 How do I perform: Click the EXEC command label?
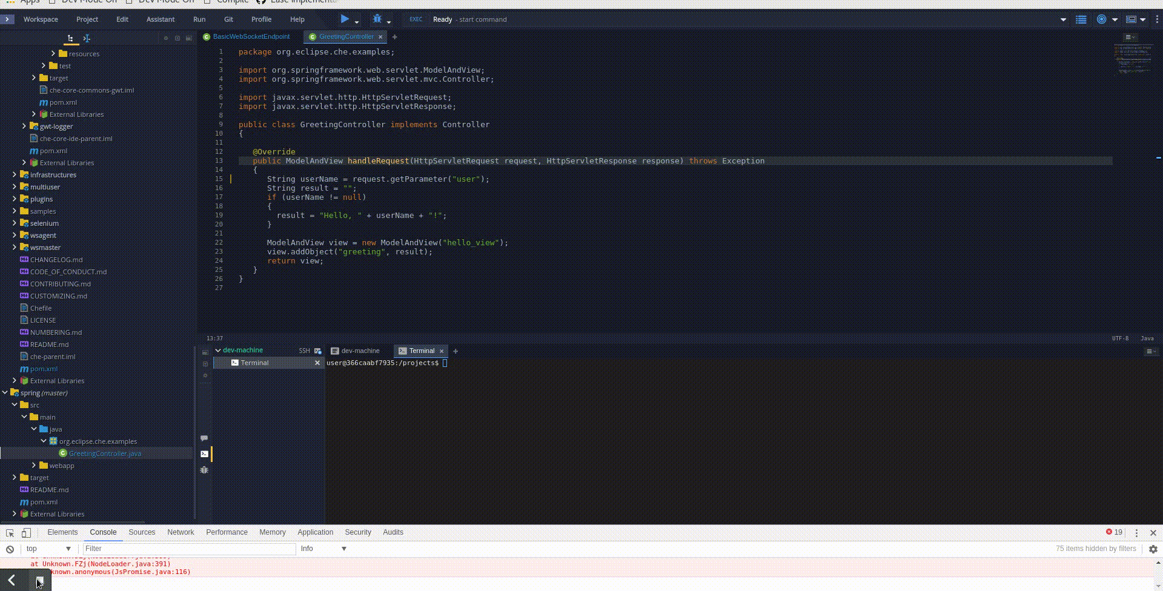(x=416, y=19)
